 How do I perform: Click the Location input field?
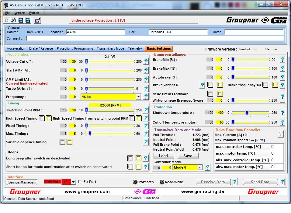click(x=95, y=32)
